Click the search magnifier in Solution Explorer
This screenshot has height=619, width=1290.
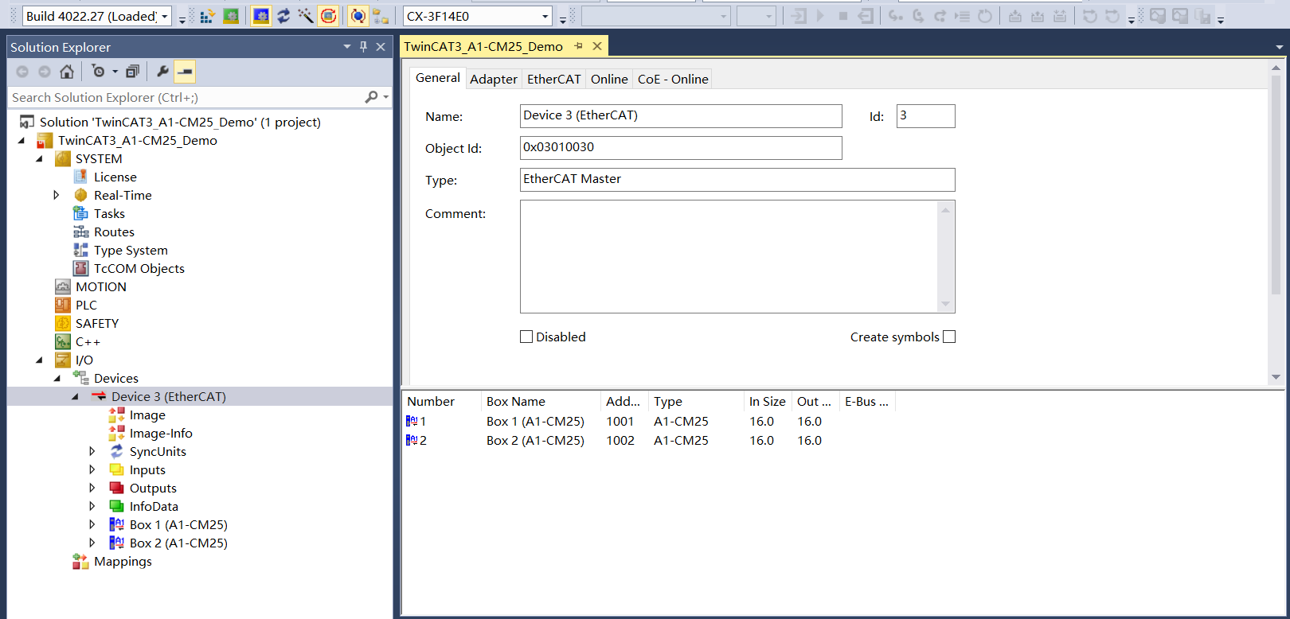[371, 97]
